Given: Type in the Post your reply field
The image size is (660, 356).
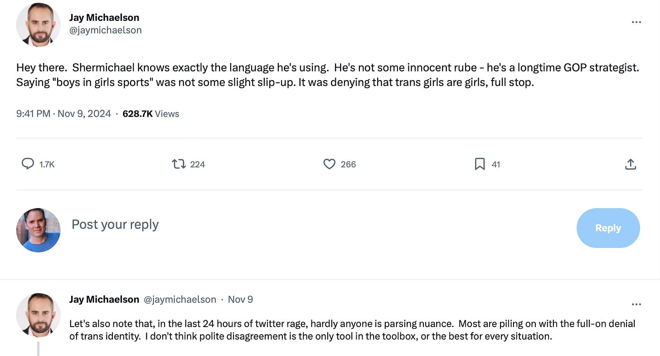Looking at the screenshot, I should 272,224.
